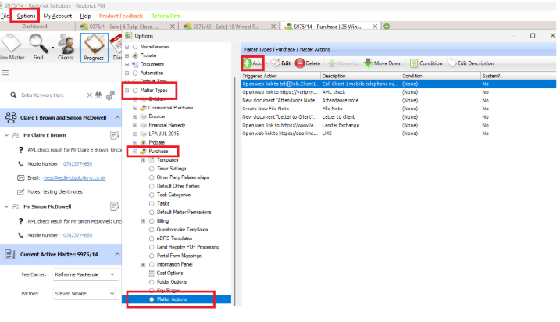Select the Matter Actions tree item
This screenshot has width=560, height=322.
tap(172, 299)
